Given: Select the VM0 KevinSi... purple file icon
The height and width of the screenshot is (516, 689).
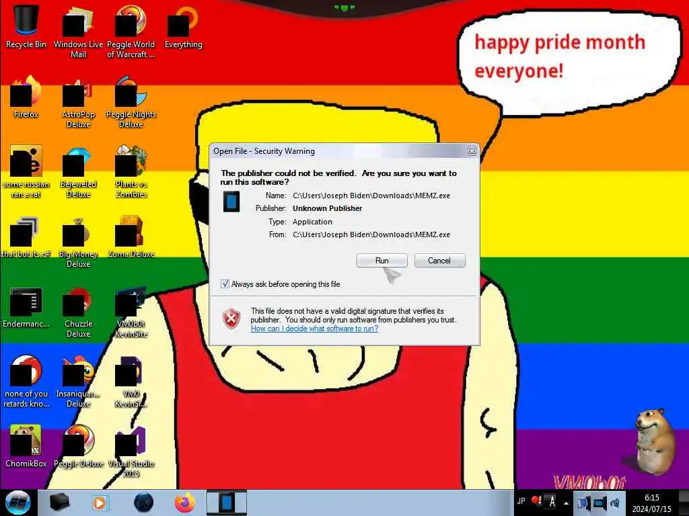Looking at the screenshot, I should click(x=131, y=382).
